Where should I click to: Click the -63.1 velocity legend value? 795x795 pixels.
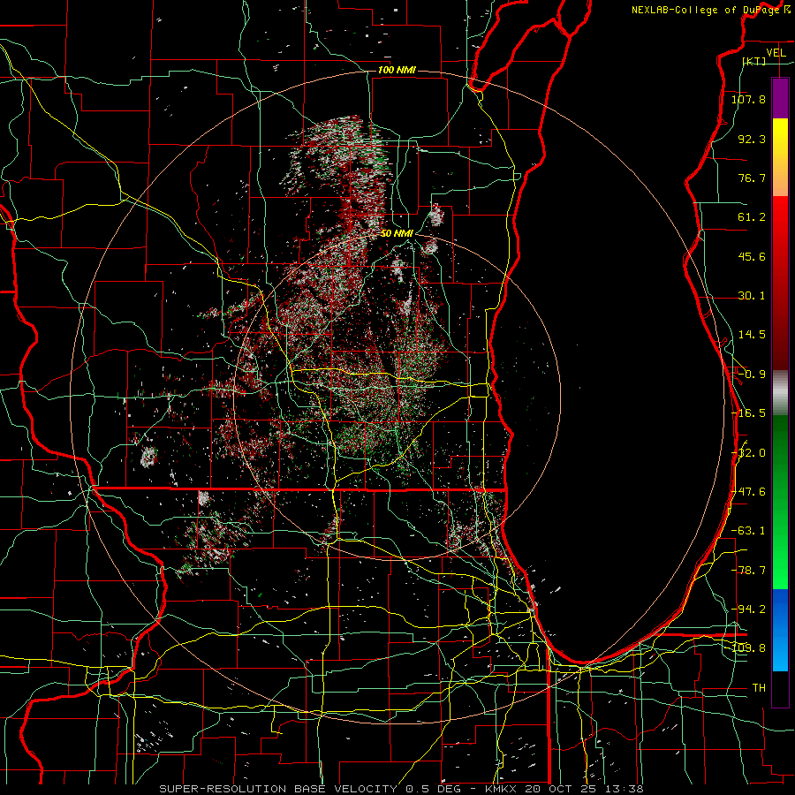point(748,531)
